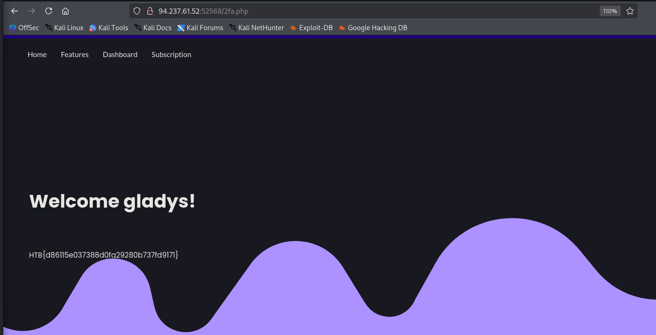Open the Kali Linux bookmark
Screen dimensions: 656x335
[x=64, y=28]
